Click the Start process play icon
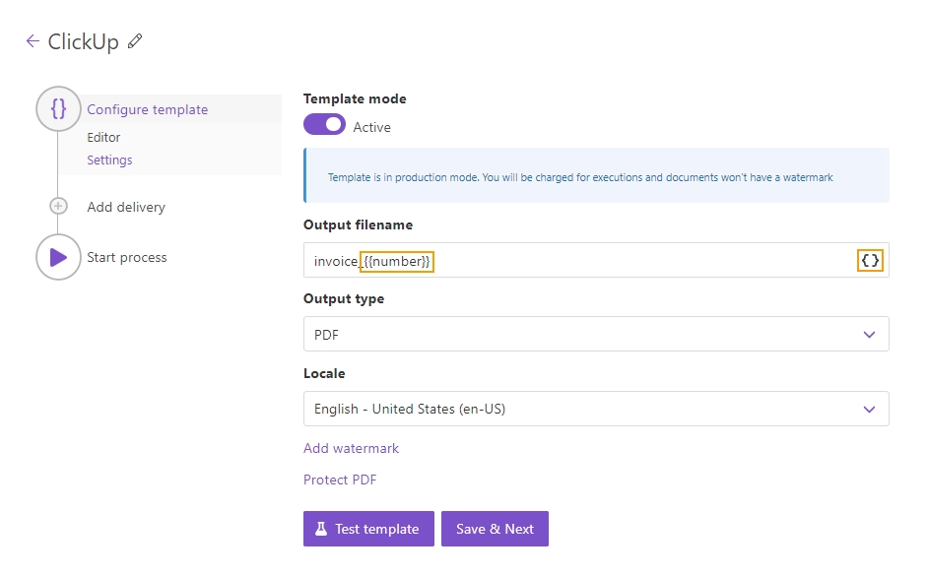 (x=58, y=257)
